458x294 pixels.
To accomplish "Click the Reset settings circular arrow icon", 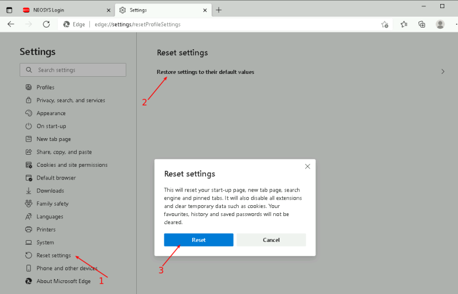I will [x=29, y=255].
